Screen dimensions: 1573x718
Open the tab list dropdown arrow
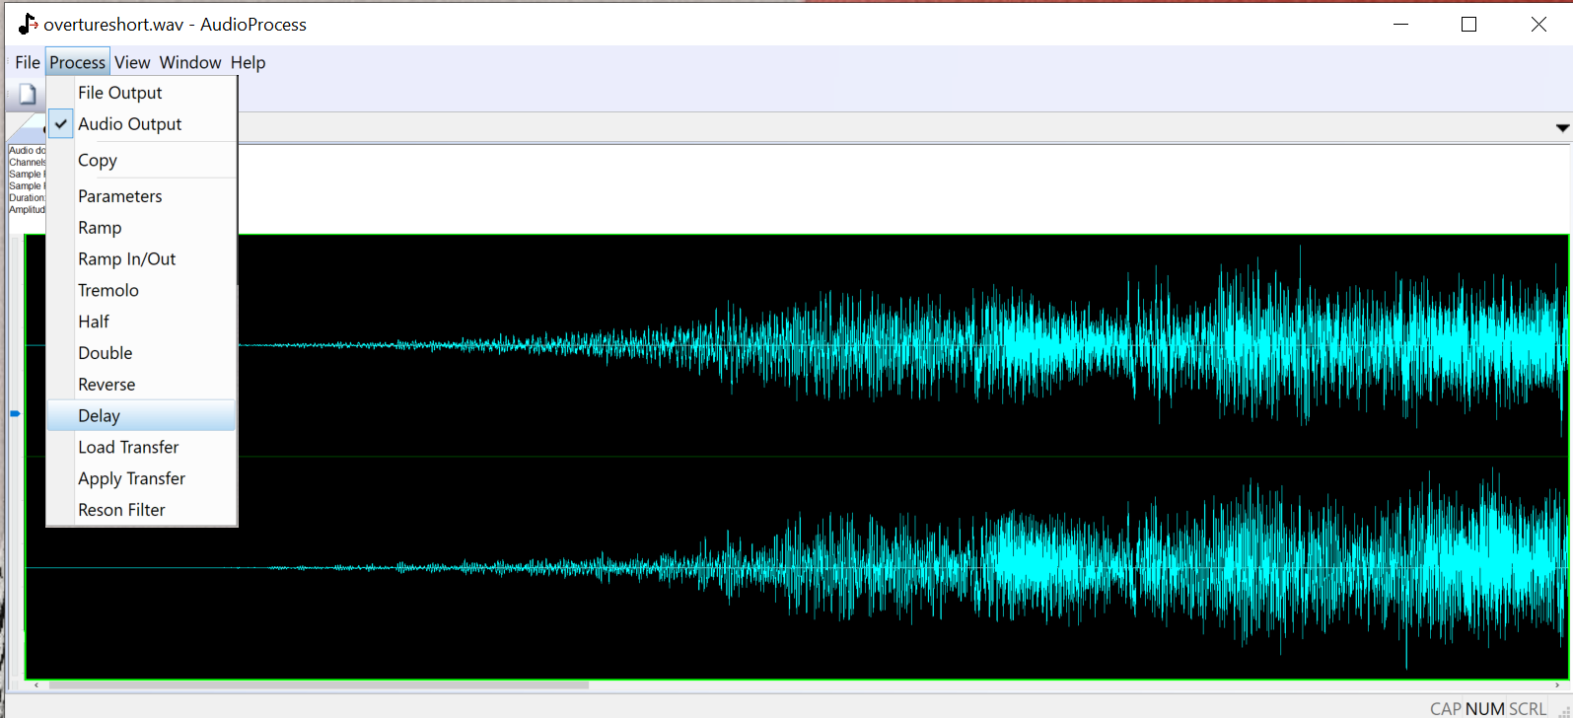(x=1562, y=128)
